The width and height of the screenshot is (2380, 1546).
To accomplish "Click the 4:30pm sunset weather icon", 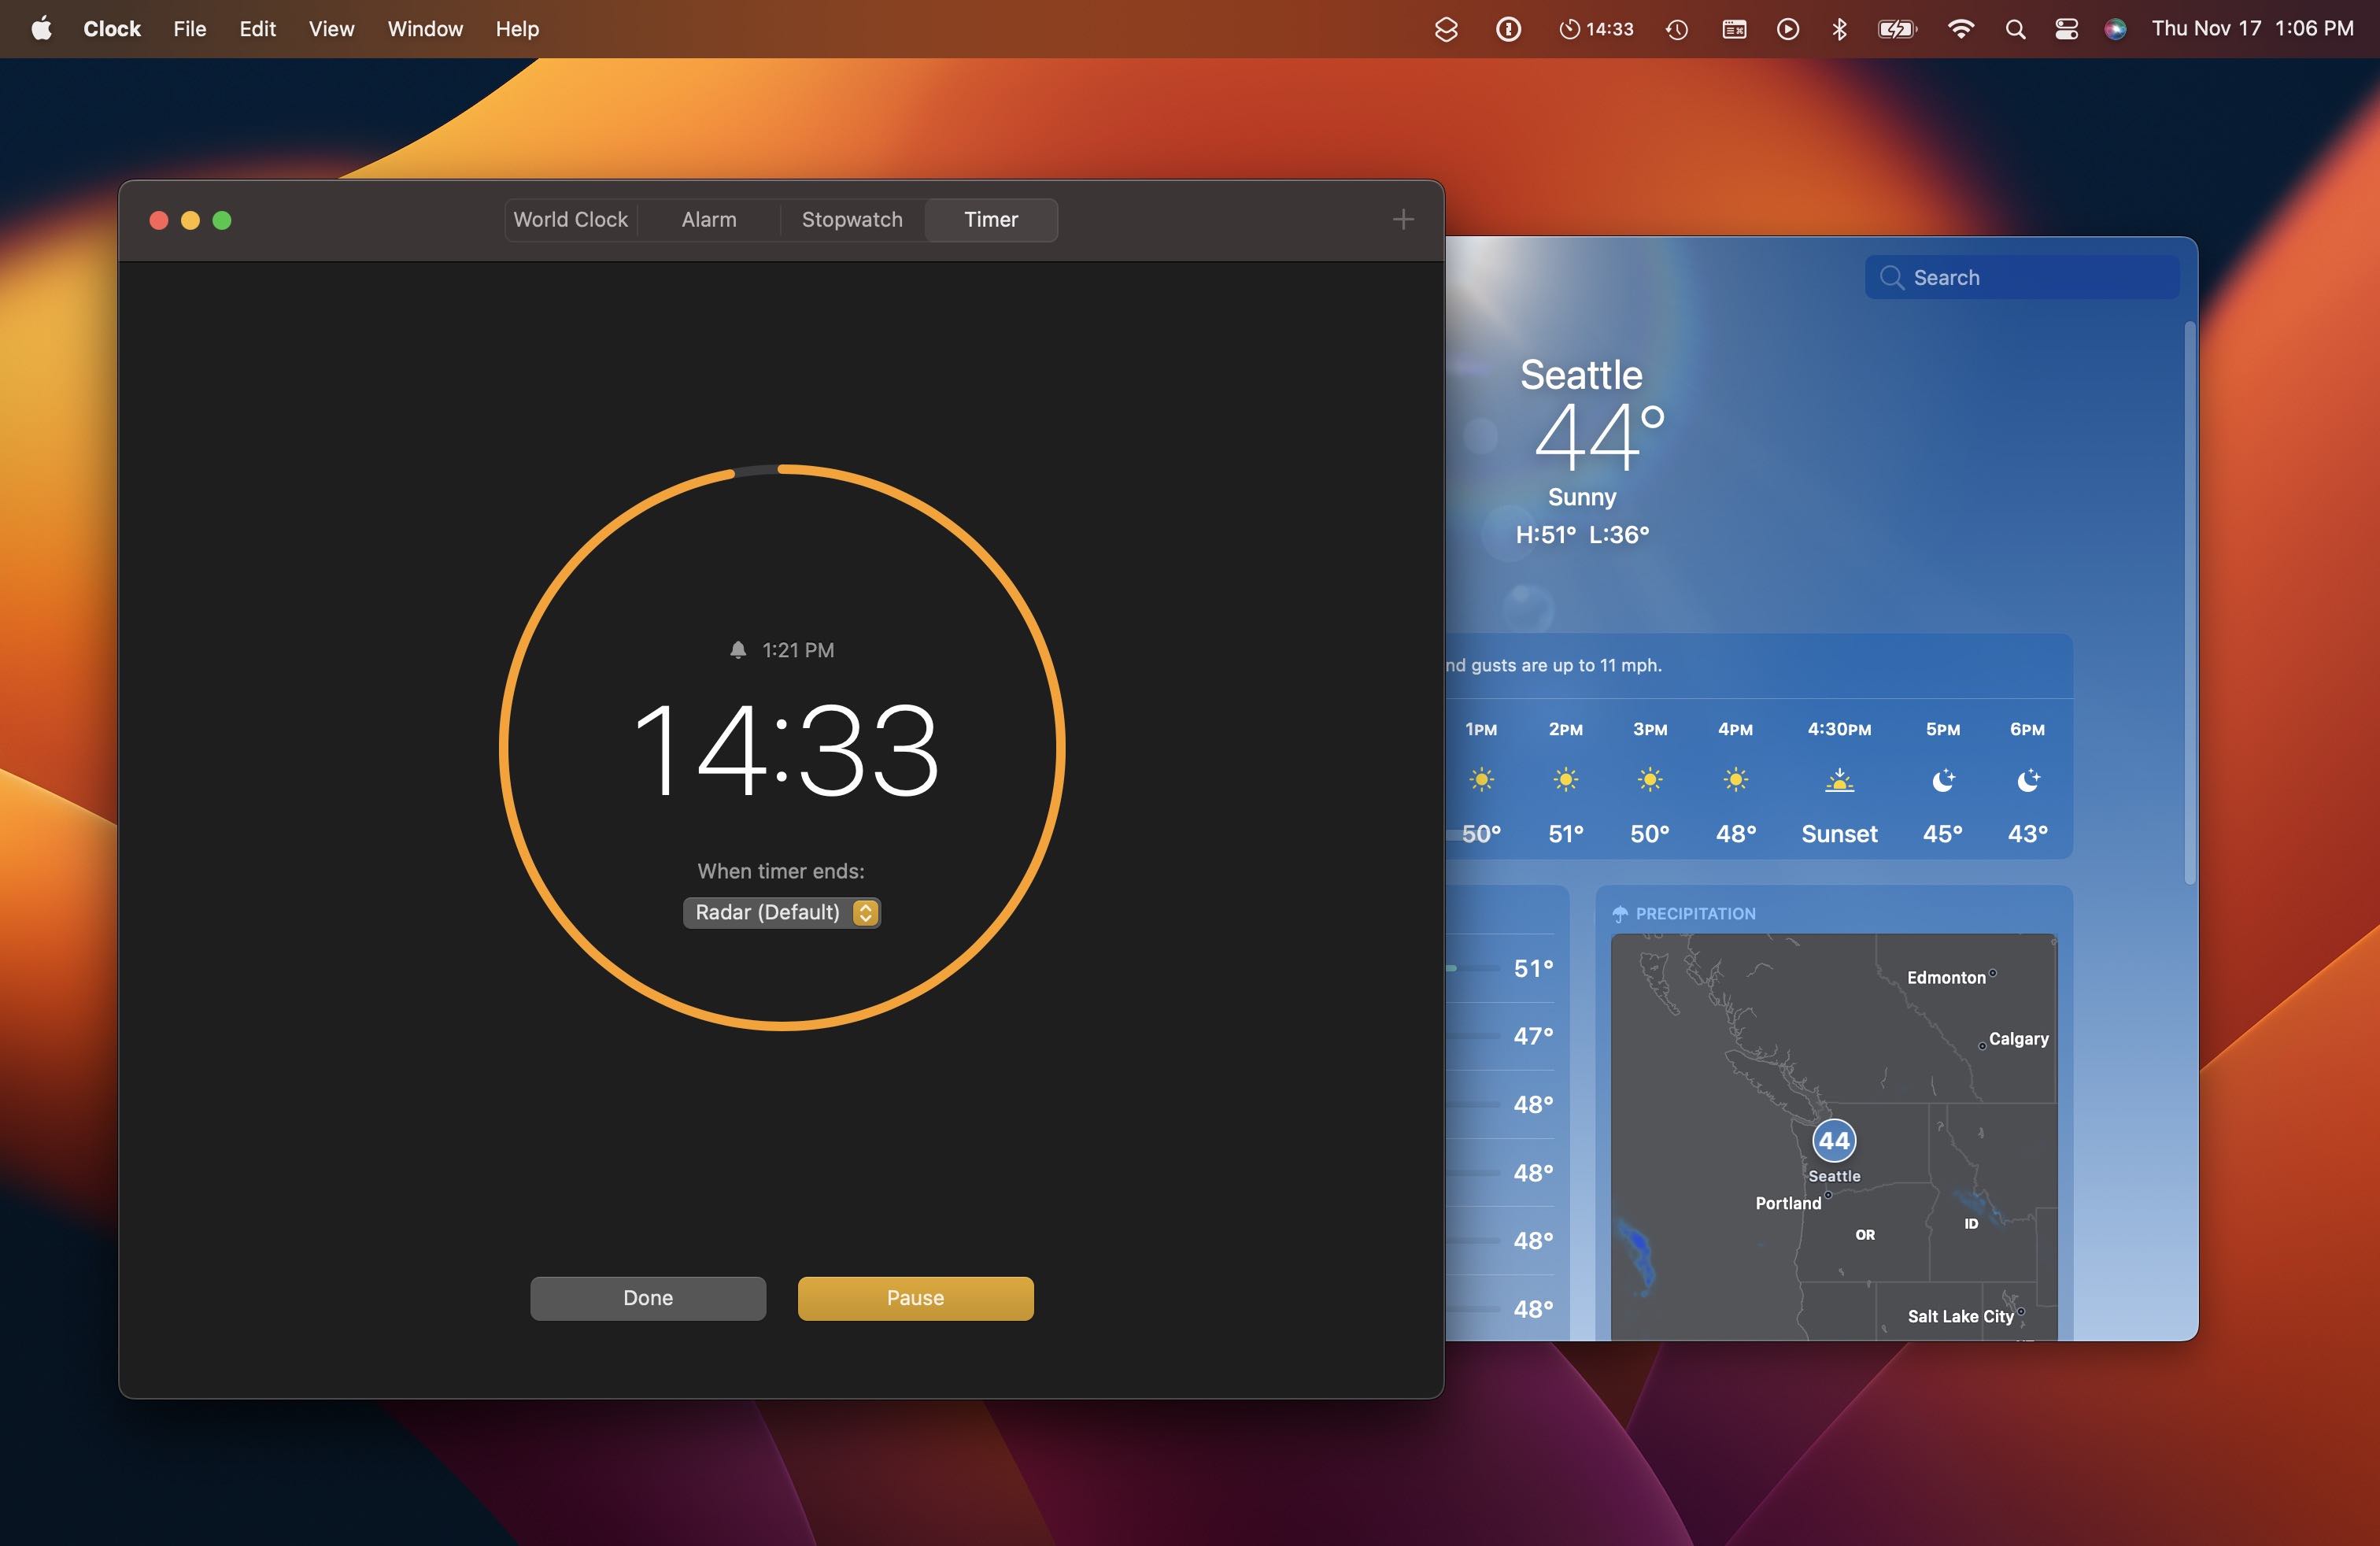I will pyautogui.click(x=1834, y=778).
